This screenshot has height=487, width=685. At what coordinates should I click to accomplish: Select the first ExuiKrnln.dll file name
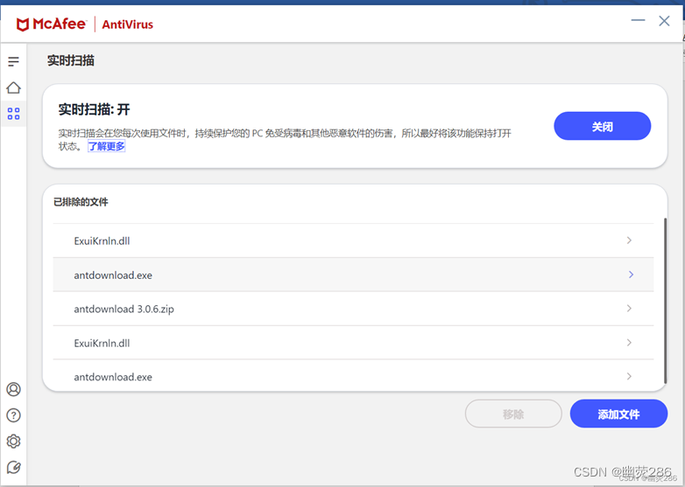tap(102, 240)
